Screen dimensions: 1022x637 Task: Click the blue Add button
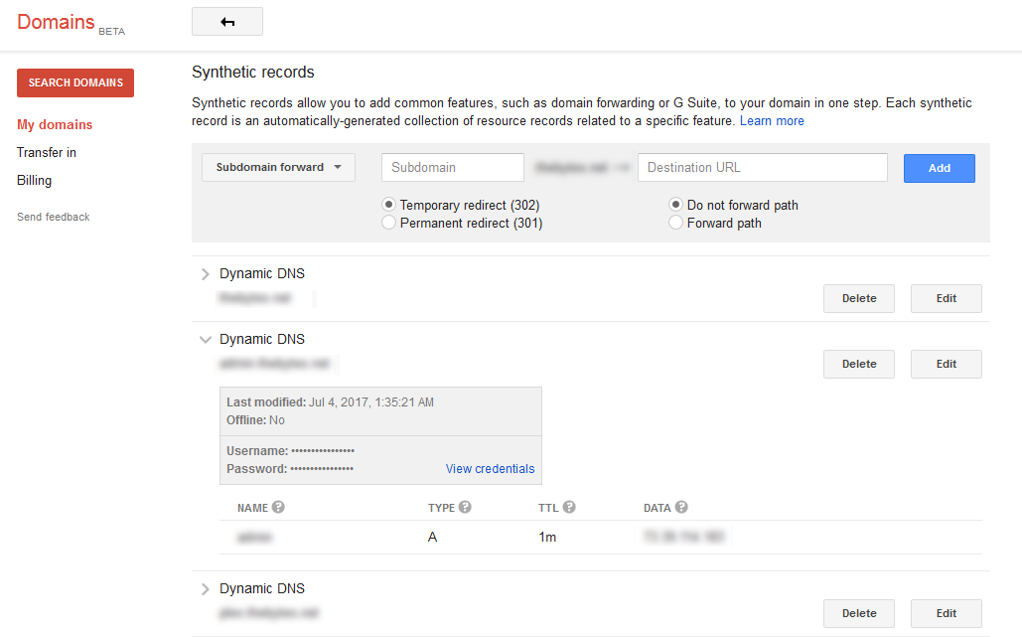[940, 168]
